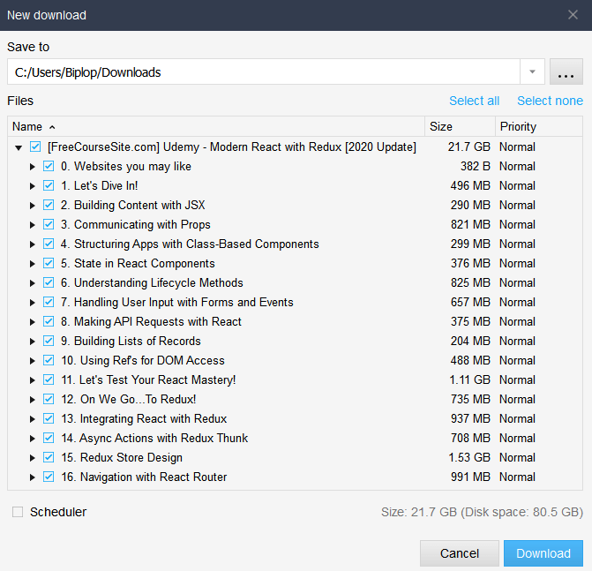Toggle '5. State in React Components' checkbox
Viewport: 592px width, 571px height.
49,263
